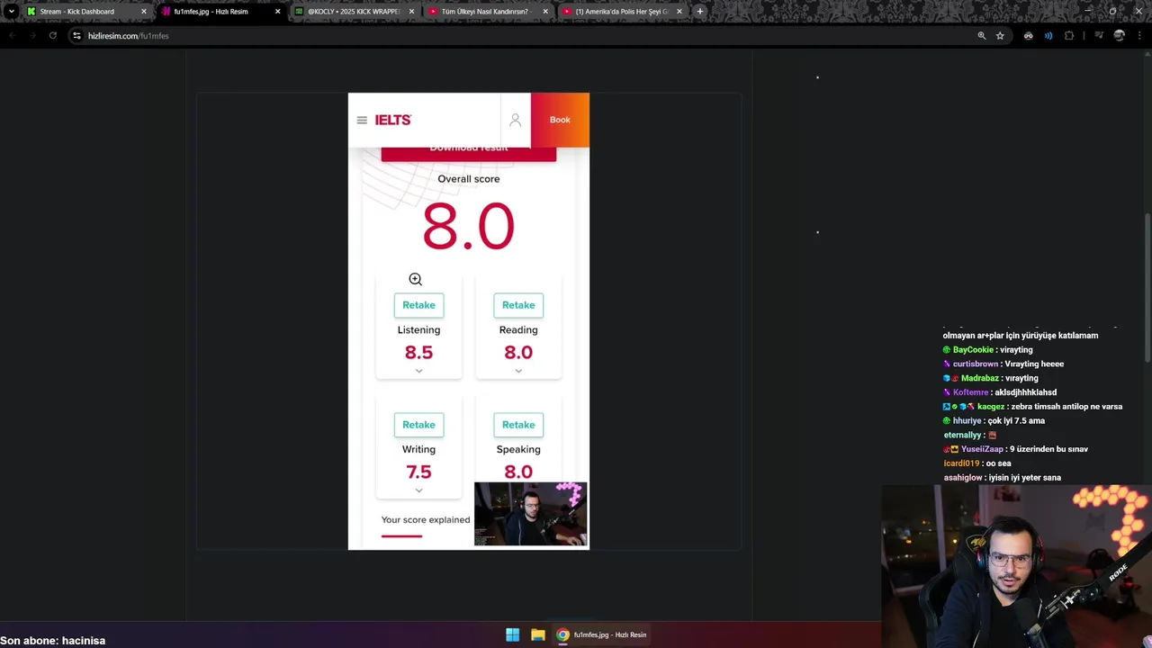Screen dimensions: 1152x648
Task: Close the Stream - Kick Dashboard tab
Action: point(143,12)
